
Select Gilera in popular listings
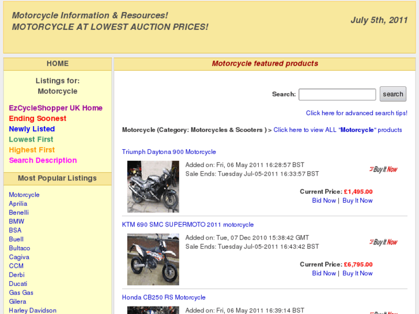(17, 301)
